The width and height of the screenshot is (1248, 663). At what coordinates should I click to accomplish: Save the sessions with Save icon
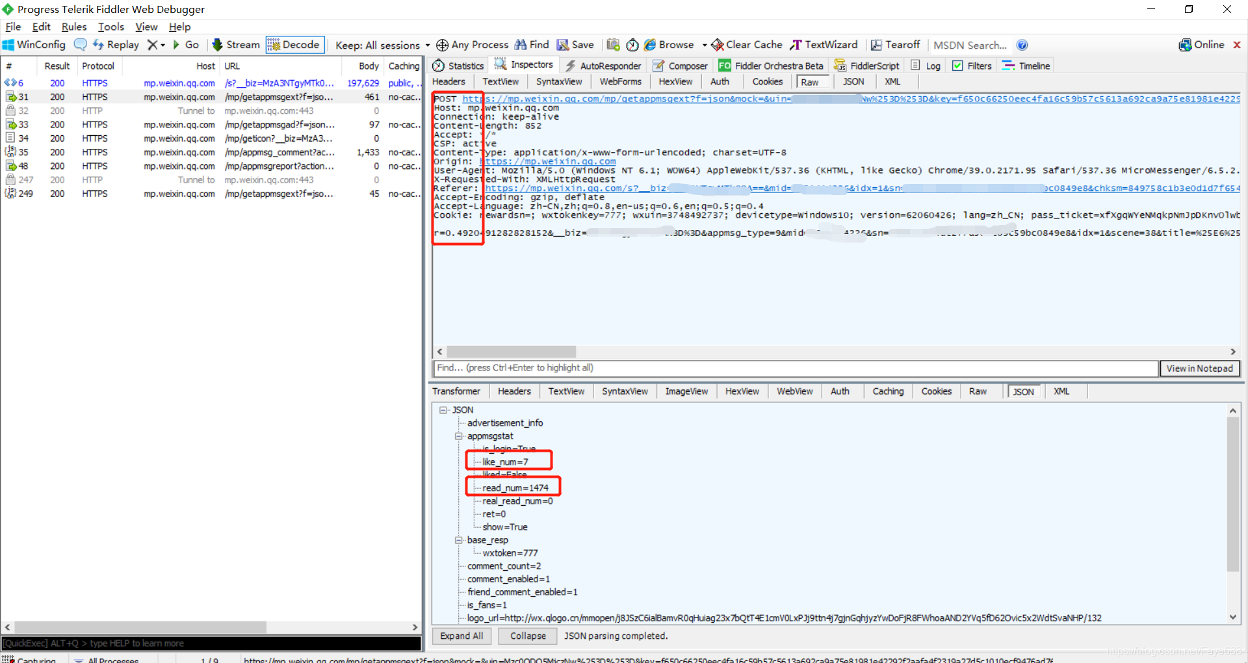click(575, 45)
